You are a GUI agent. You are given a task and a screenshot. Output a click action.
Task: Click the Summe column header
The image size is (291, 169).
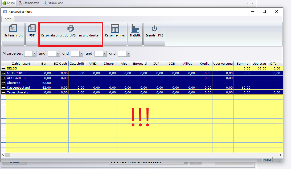[242, 64]
